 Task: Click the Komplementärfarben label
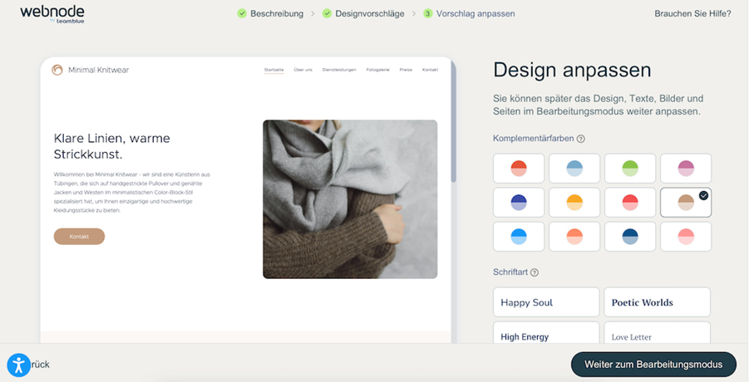(x=534, y=139)
